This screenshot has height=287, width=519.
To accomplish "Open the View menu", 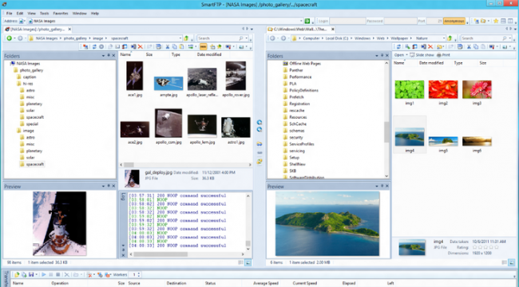I will coord(31,14).
